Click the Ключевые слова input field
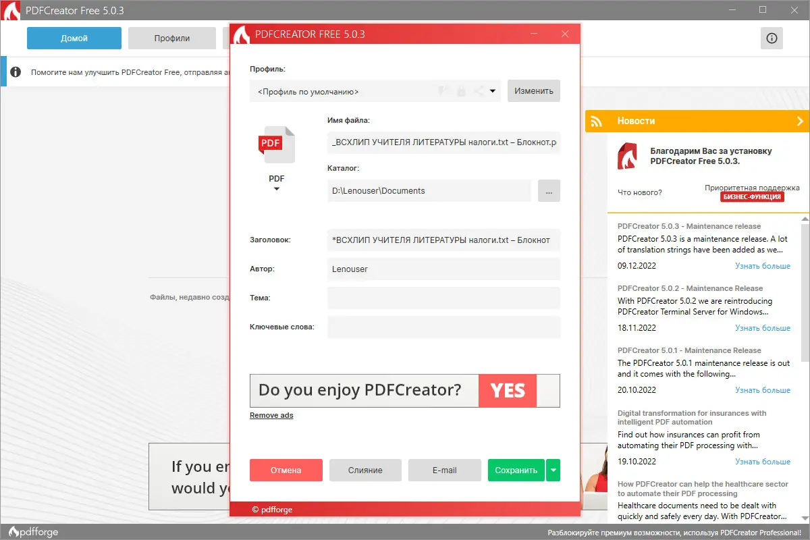The width and height of the screenshot is (810, 540). tap(444, 327)
